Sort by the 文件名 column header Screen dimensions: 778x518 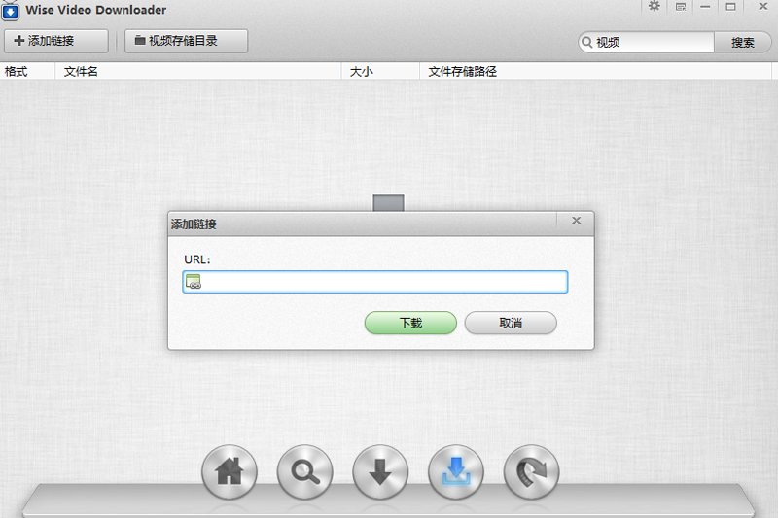click(198, 71)
